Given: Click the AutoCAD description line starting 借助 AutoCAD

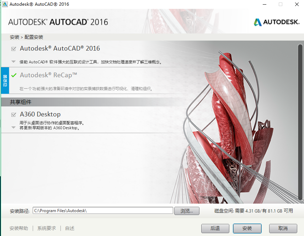Looking at the screenshot, I should tap(91, 62).
